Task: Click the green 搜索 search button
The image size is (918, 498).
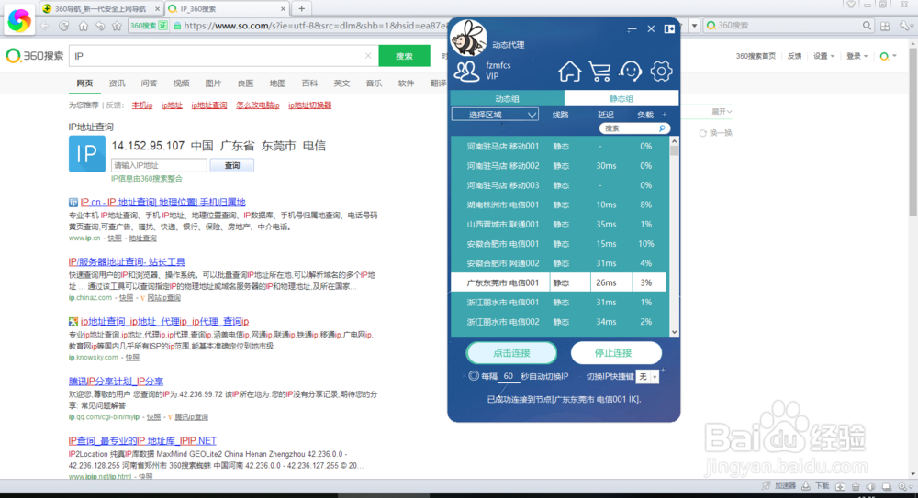Action: pos(404,56)
